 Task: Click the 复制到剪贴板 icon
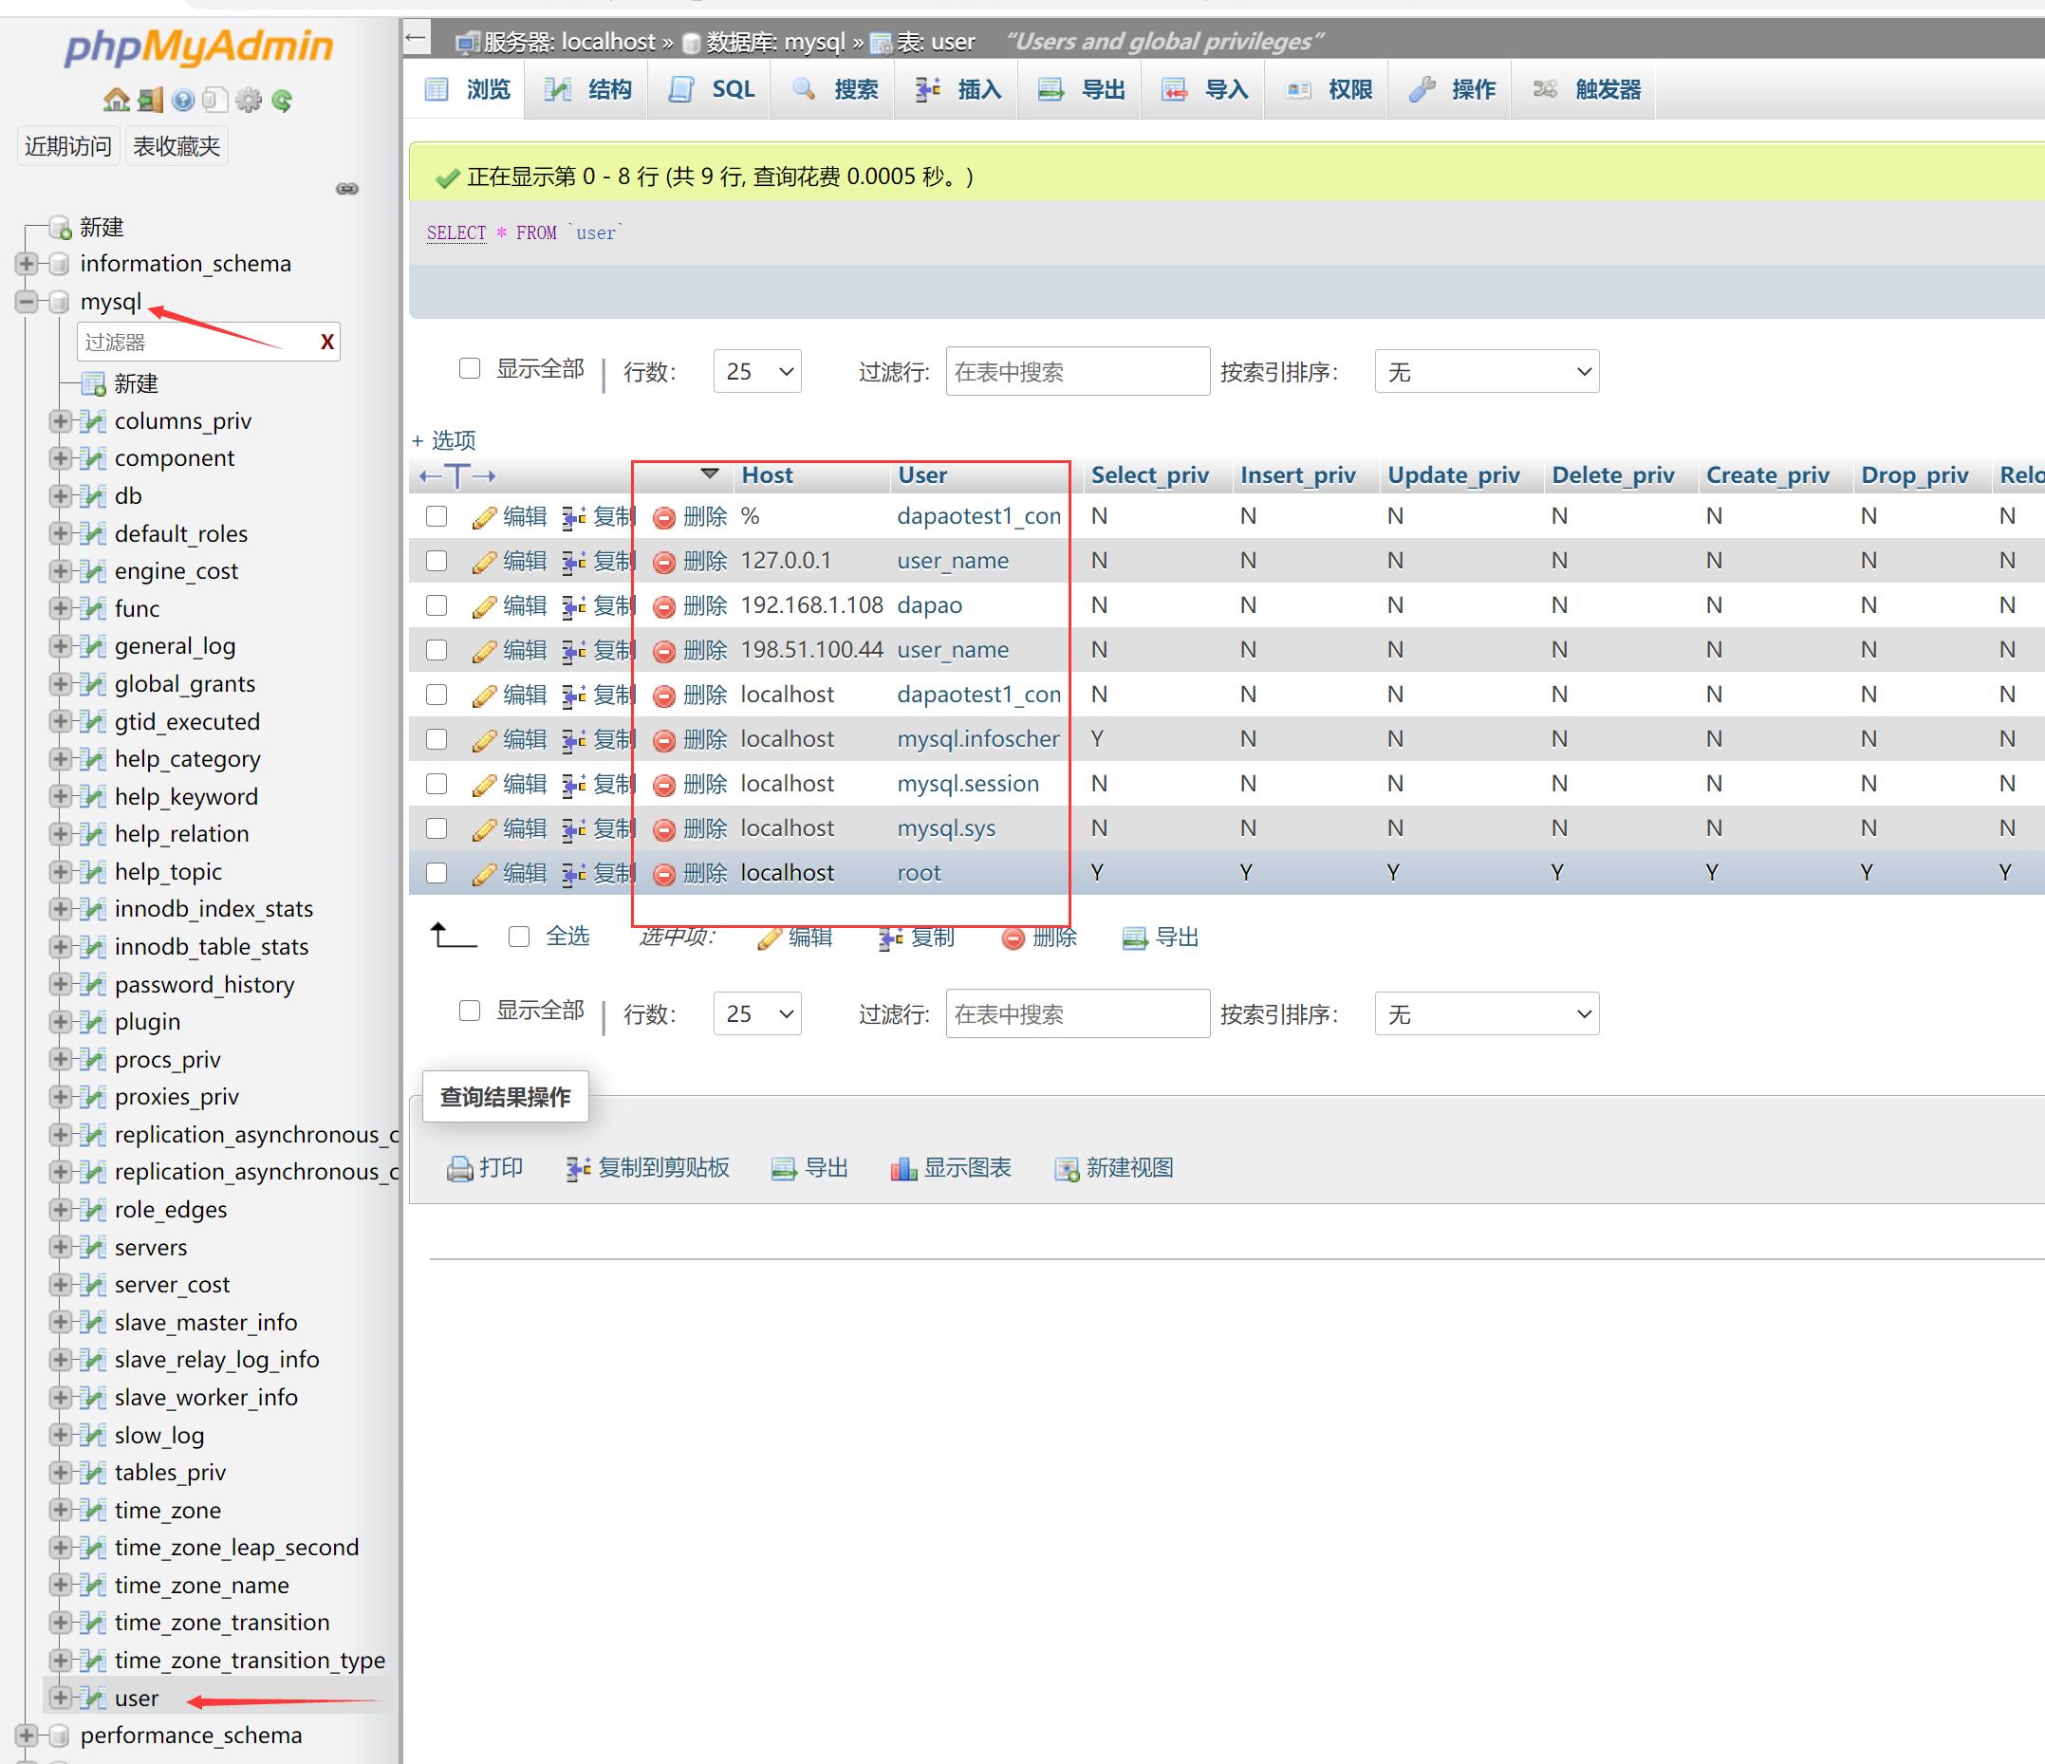(578, 1169)
